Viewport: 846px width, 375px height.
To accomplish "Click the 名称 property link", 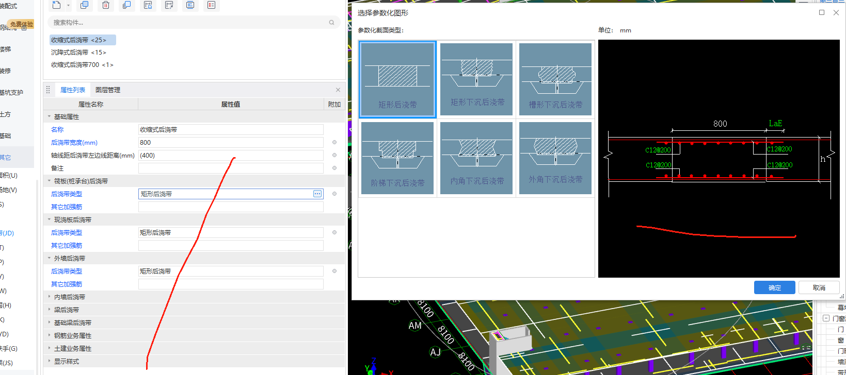I will [x=57, y=129].
